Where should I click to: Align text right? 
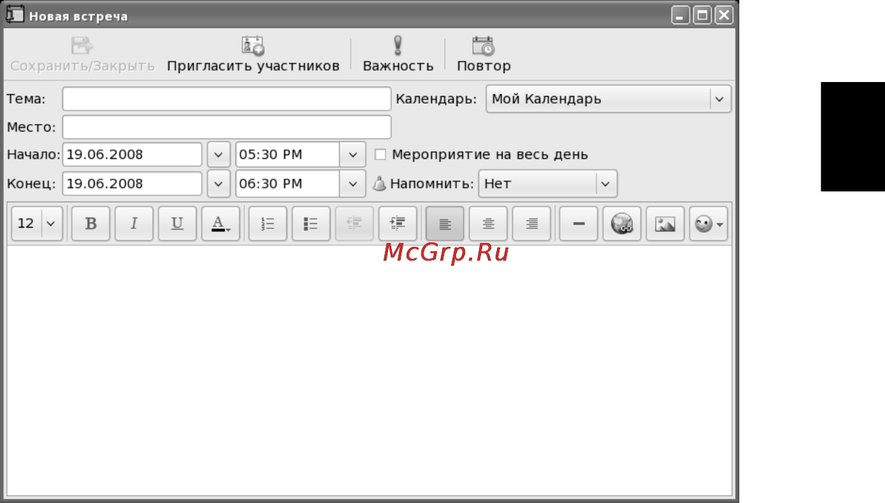[x=531, y=224]
